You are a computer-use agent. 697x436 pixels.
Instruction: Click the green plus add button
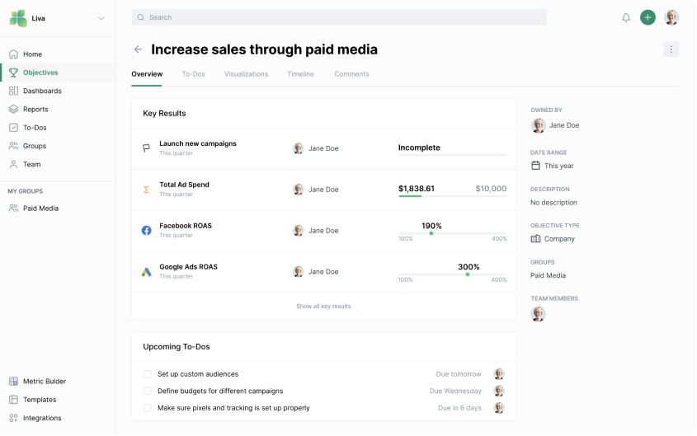[x=648, y=17]
